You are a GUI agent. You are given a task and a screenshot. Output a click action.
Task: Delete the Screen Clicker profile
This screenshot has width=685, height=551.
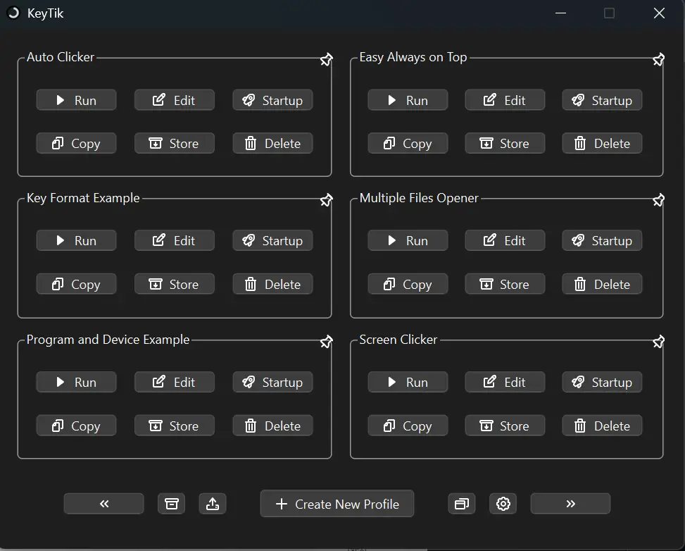pyautogui.click(x=603, y=426)
